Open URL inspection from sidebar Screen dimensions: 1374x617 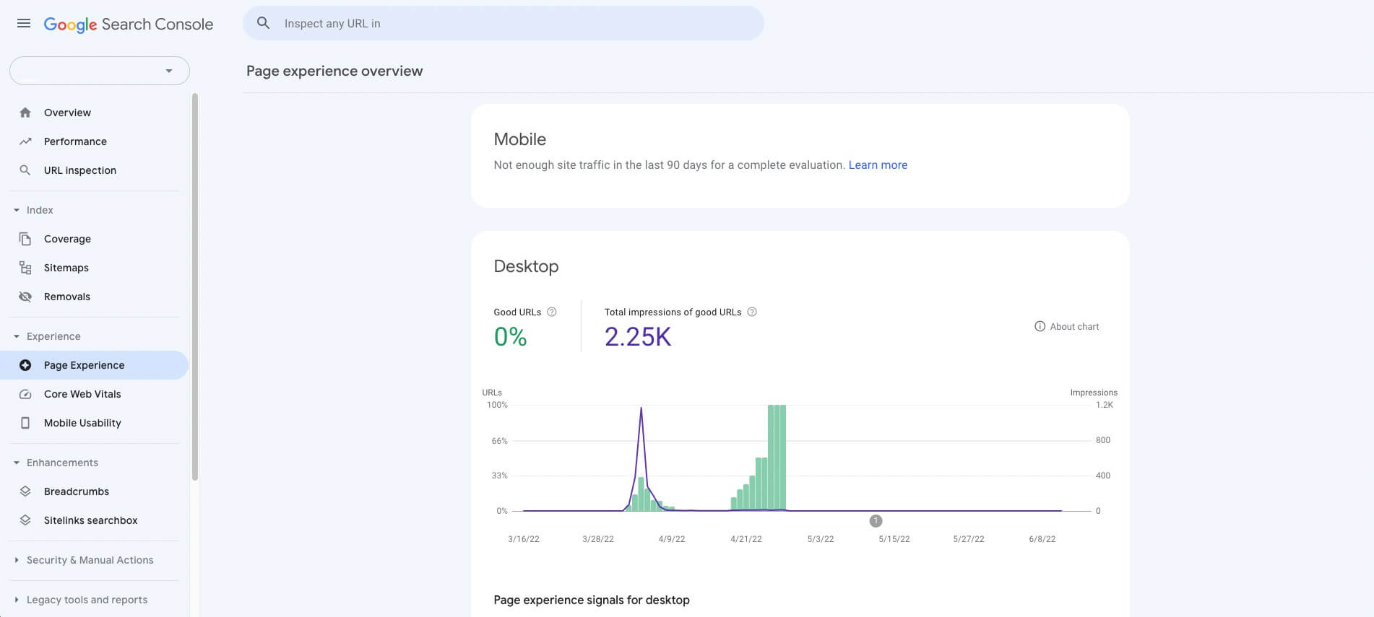tap(94, 170)
